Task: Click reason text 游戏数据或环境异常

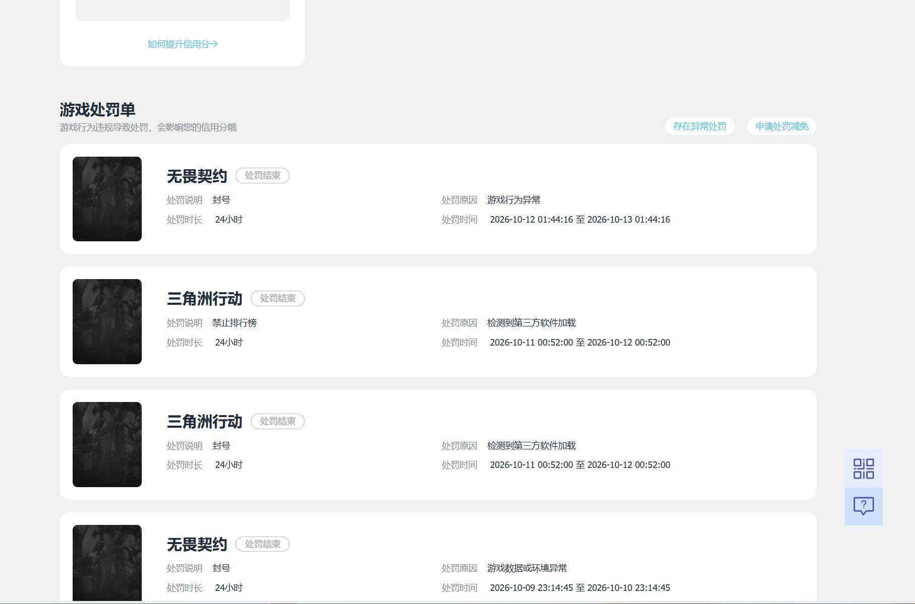Action: pyautogui.click(x=527, y=568)
